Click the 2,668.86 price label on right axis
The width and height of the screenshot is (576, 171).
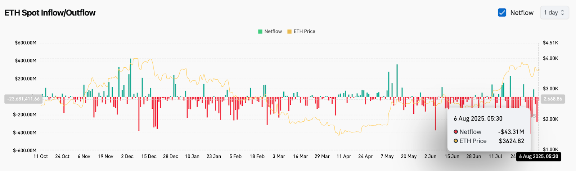point(553,99)
